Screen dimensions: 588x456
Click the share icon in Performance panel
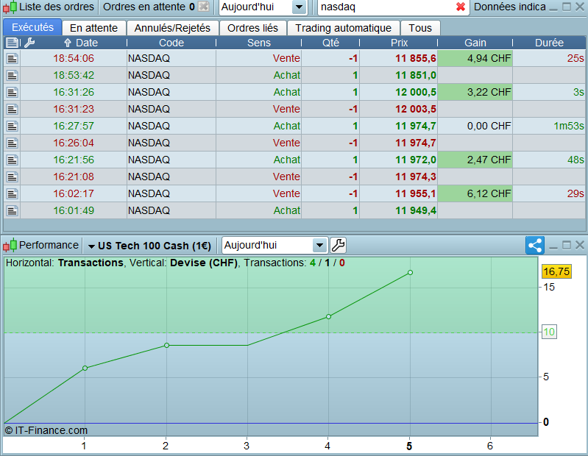(535, 246)
